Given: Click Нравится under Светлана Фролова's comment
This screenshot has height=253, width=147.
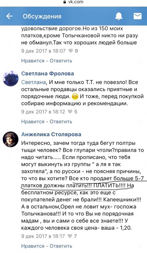Looking at the screenshot, I should [33, 121].
